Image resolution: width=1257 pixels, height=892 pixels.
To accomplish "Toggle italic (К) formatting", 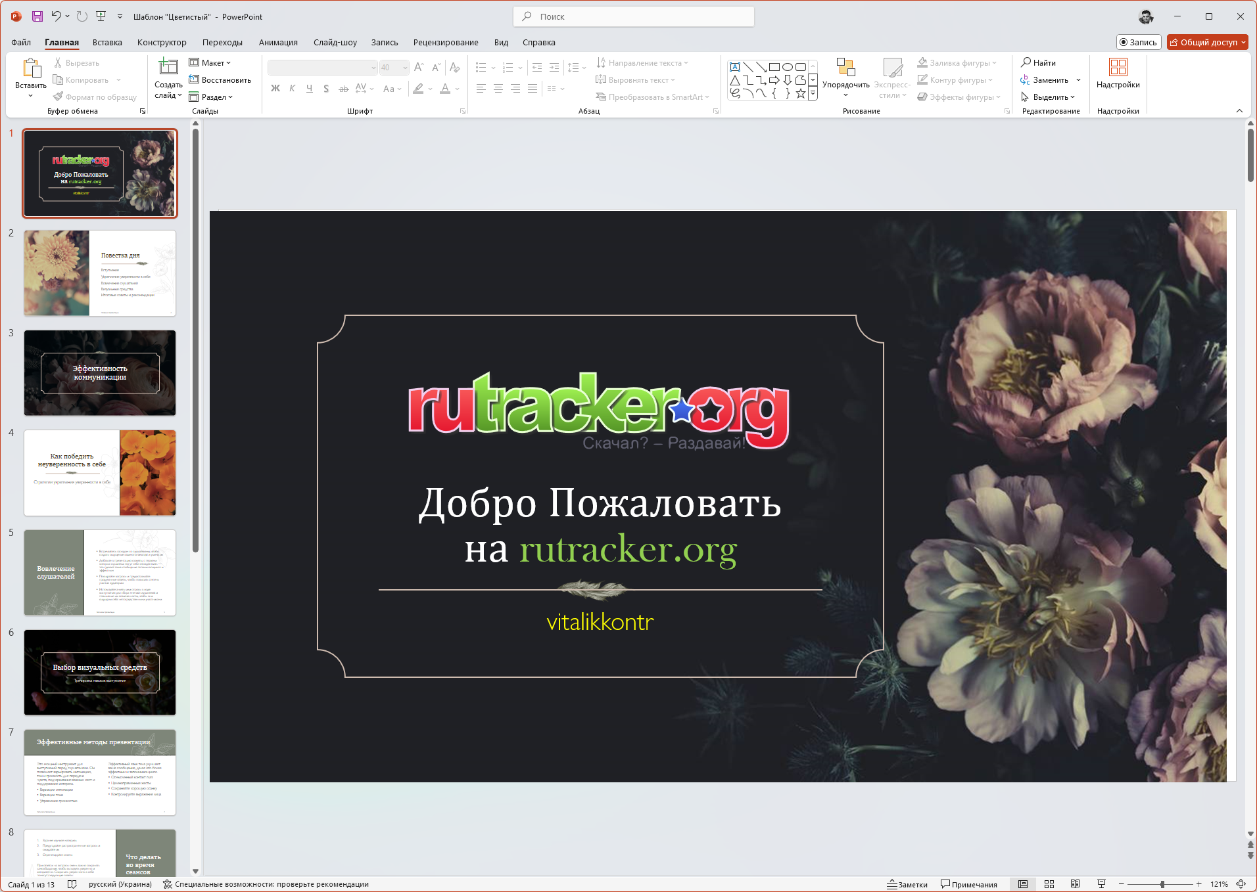I will tap(292, 88).
